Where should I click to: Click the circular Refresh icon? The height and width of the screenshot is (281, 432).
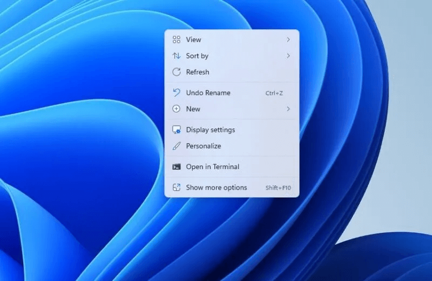177,72
